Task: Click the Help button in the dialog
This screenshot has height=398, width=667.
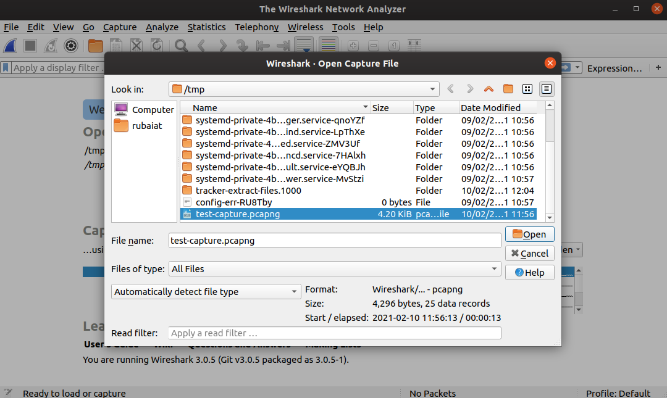Action: click(529, 272)
